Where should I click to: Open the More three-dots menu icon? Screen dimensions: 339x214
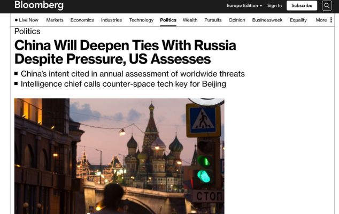pos(331,20)
